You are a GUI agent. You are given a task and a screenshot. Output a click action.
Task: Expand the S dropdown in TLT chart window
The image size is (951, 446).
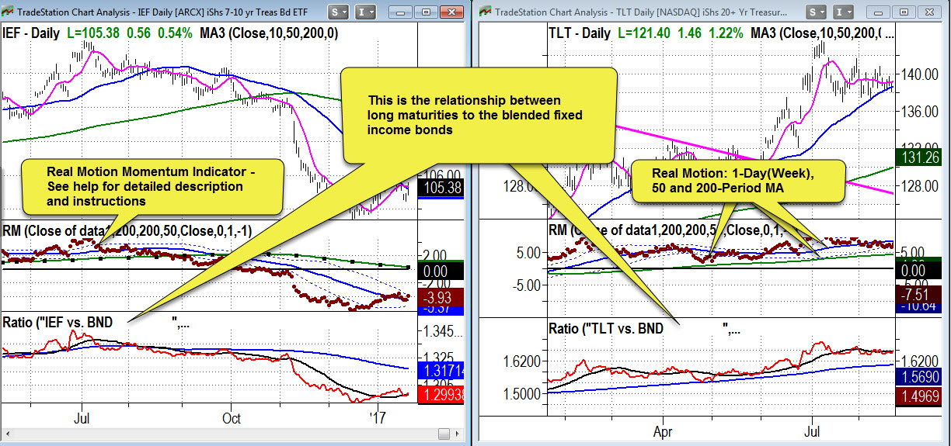816,12
